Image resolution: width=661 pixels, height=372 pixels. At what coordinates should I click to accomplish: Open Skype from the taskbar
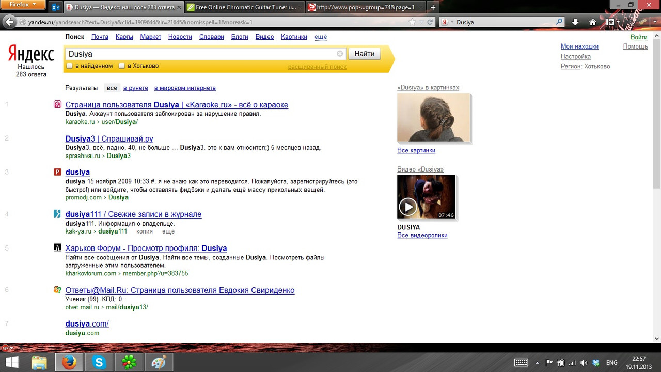(x=99, y=362)
